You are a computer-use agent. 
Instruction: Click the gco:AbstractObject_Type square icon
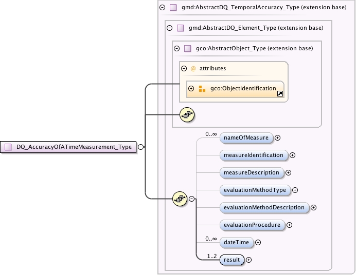pyautogui.click(x=188, y=48)
